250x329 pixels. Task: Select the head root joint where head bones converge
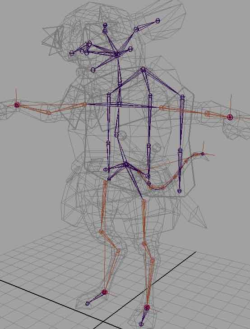point(117,55)
